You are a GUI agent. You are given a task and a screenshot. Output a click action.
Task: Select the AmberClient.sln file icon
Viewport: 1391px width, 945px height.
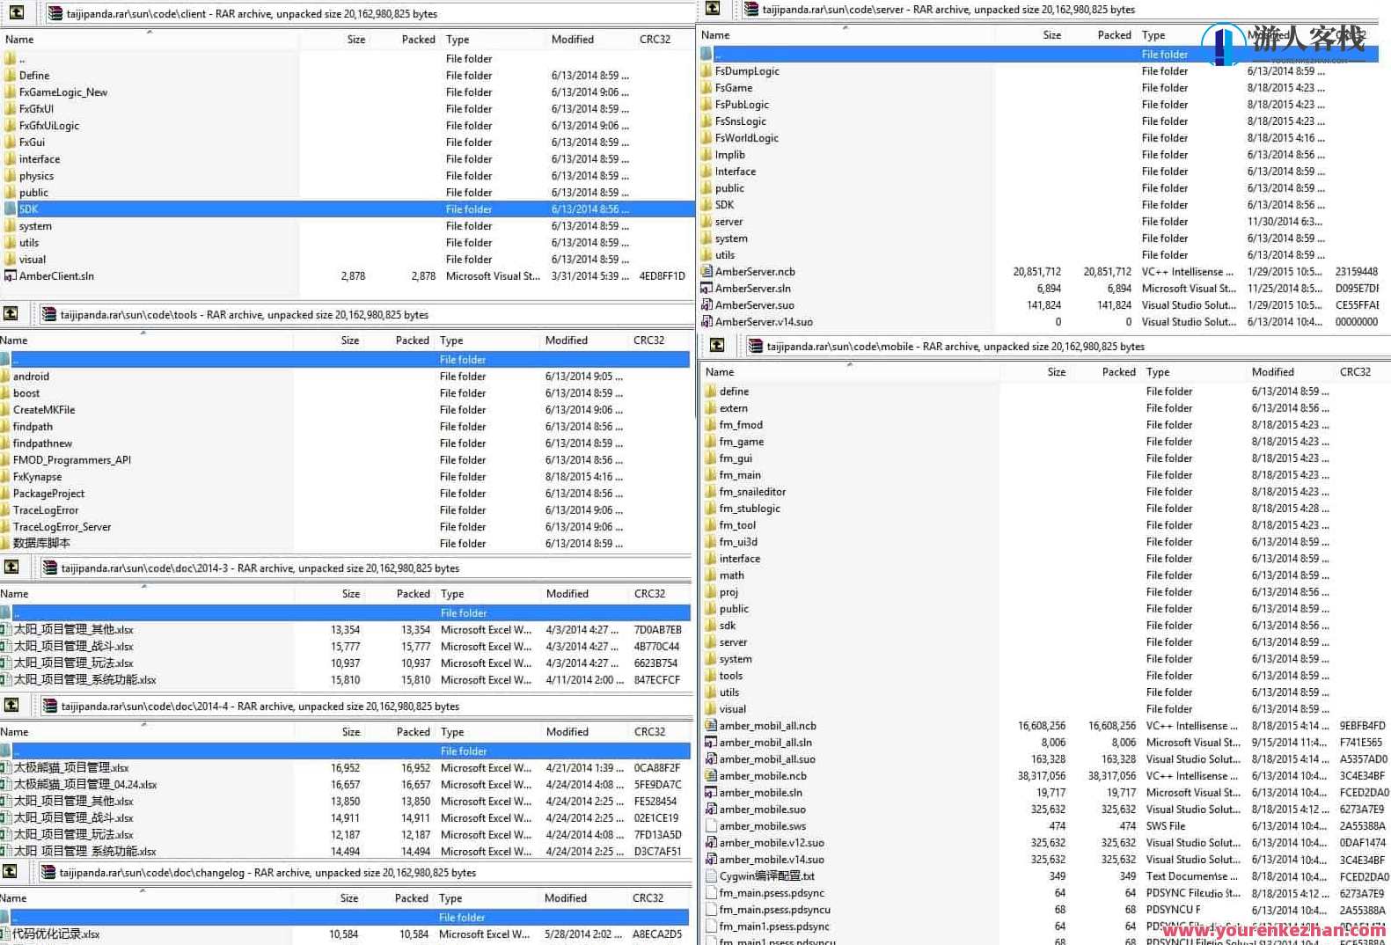coord(11,276)
